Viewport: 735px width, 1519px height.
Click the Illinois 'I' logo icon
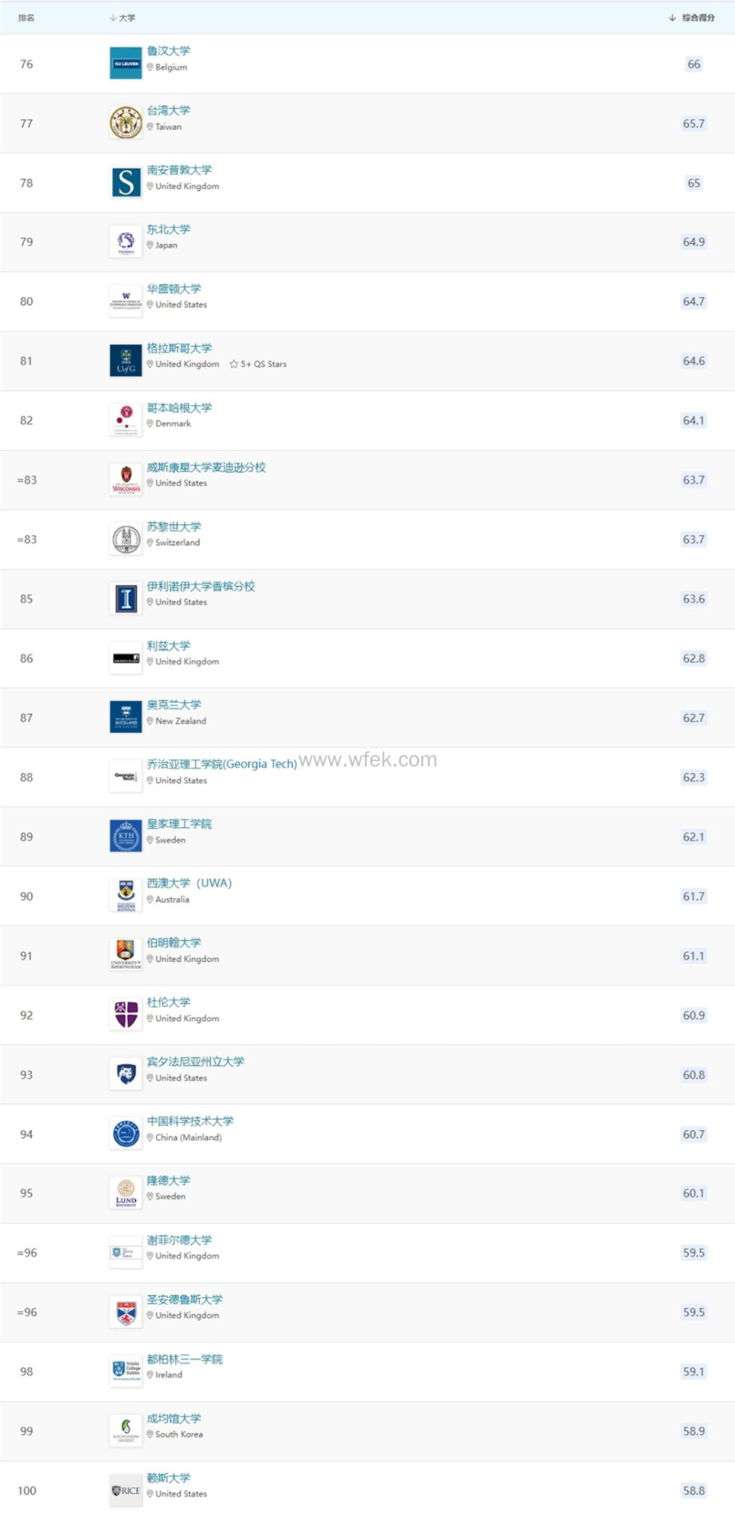tap(126, 599)
